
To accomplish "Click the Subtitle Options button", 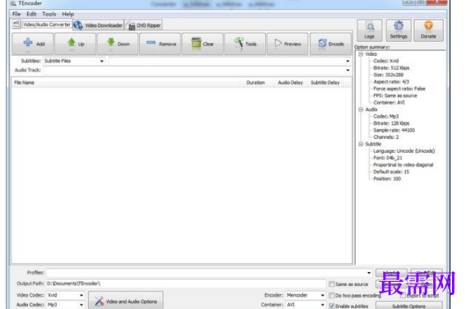I will coord(408,306).
